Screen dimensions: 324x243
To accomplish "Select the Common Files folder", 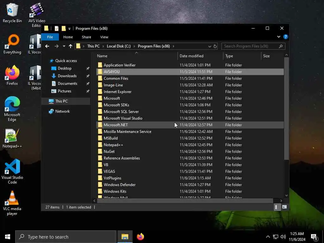I will pyautogui.click(x=190, y=78).
